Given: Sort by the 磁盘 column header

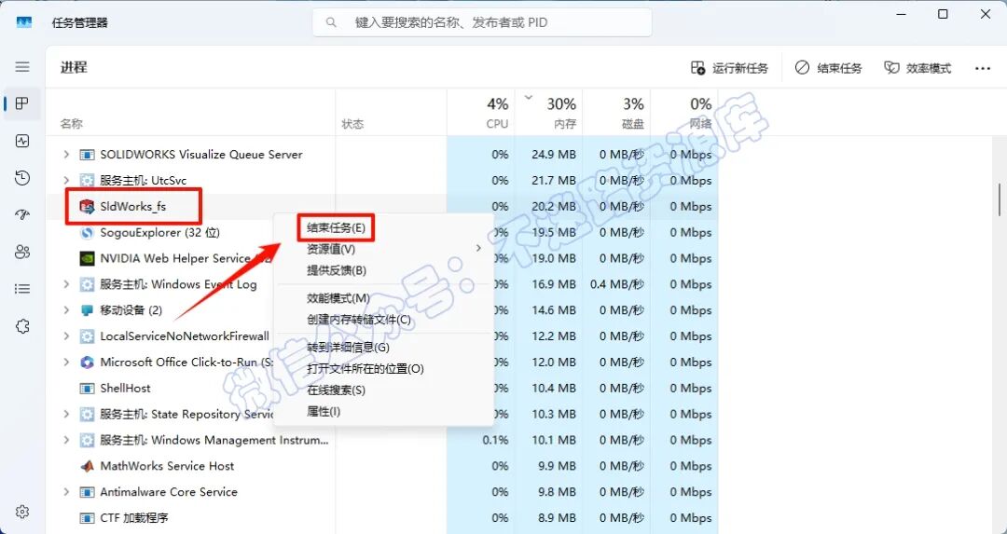Looking at the screenshot, I should click(x=616, y=113).
